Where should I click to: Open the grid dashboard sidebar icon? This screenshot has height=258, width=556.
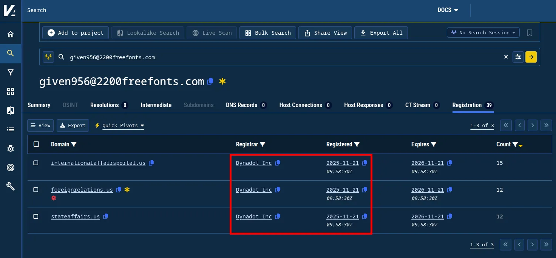coord(11,91)
